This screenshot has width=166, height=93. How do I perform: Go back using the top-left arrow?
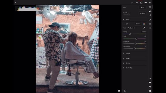point(16,2)
